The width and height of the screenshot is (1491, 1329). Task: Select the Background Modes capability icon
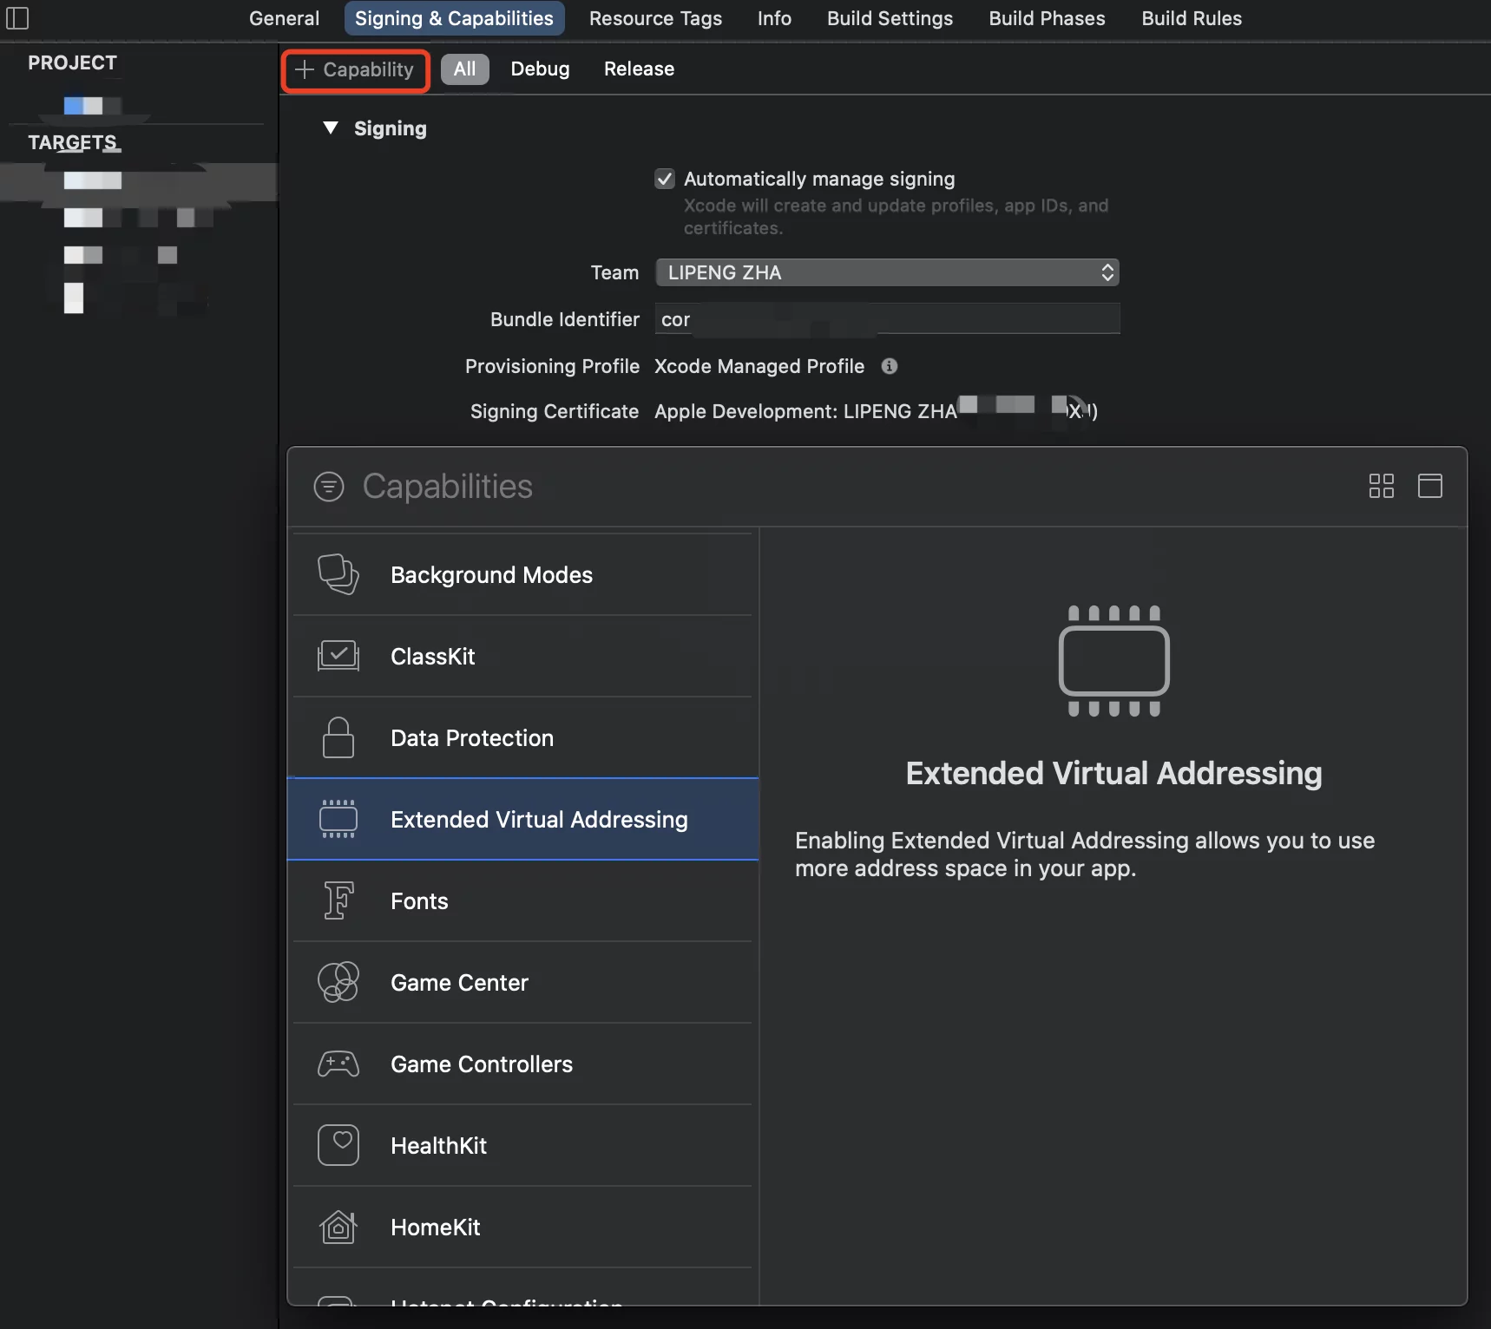338,574
